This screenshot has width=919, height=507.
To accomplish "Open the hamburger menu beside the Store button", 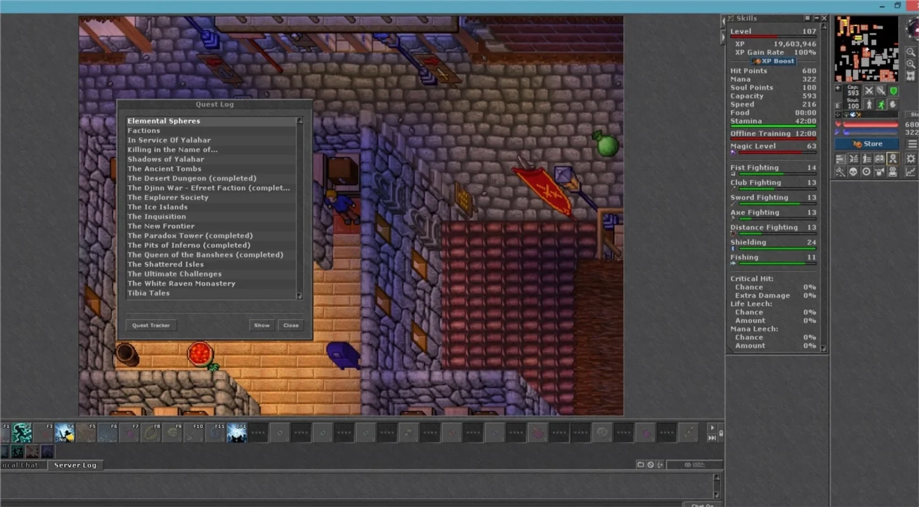I will pyautogui.click(x=913, y=144).
